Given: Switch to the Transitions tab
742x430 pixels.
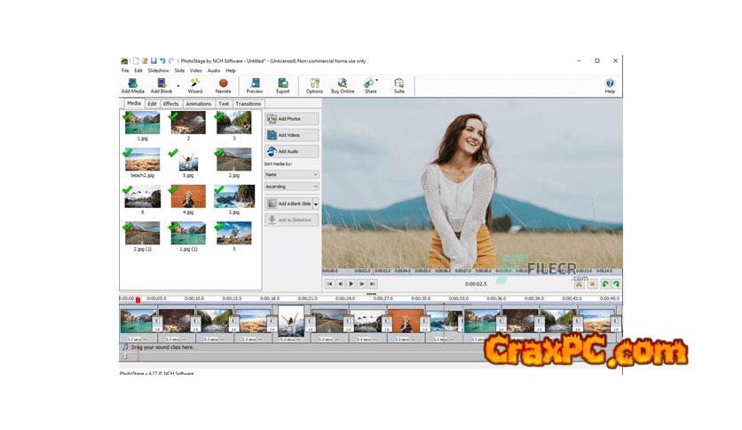Looking at the screenshot, I should pyautogui.click(x=249, y=104).
